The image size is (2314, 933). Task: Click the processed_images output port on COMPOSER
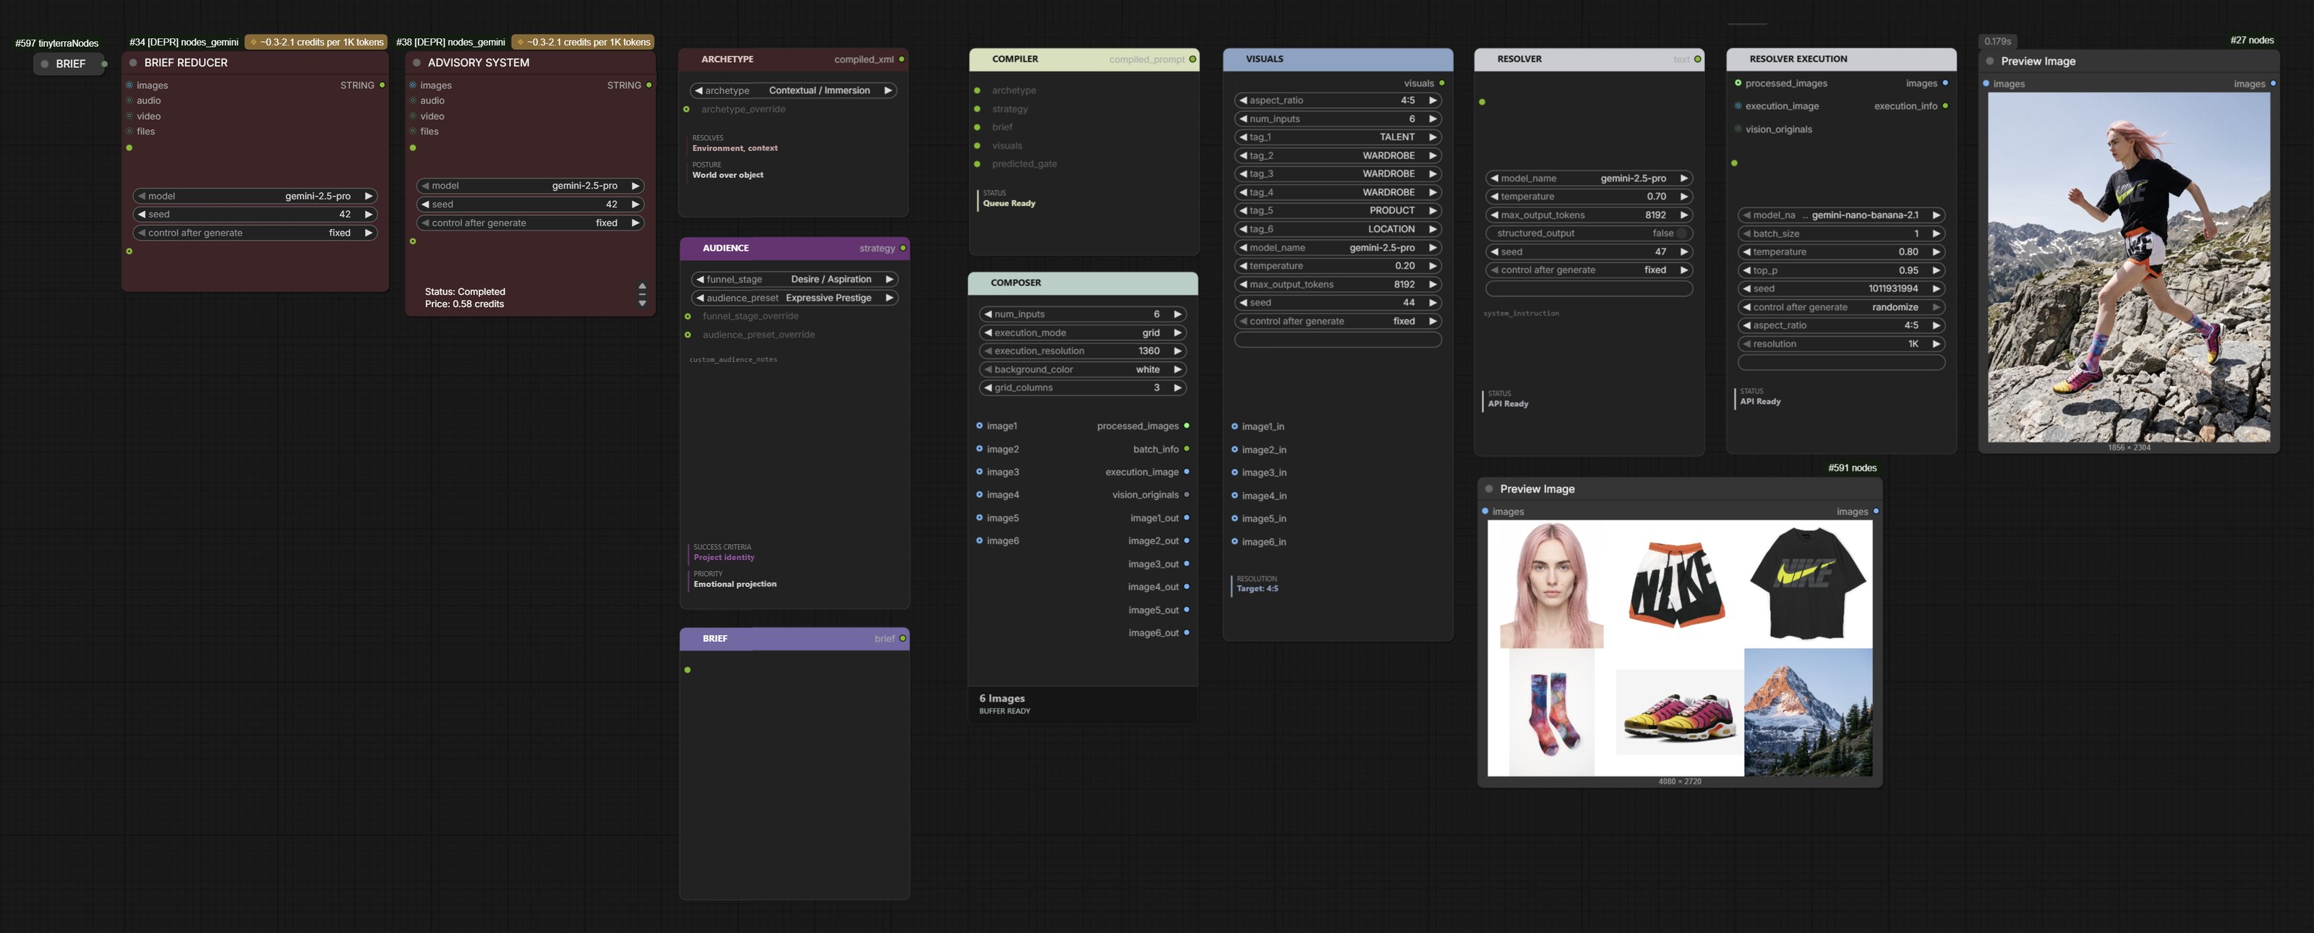(x=1186, y=426)
